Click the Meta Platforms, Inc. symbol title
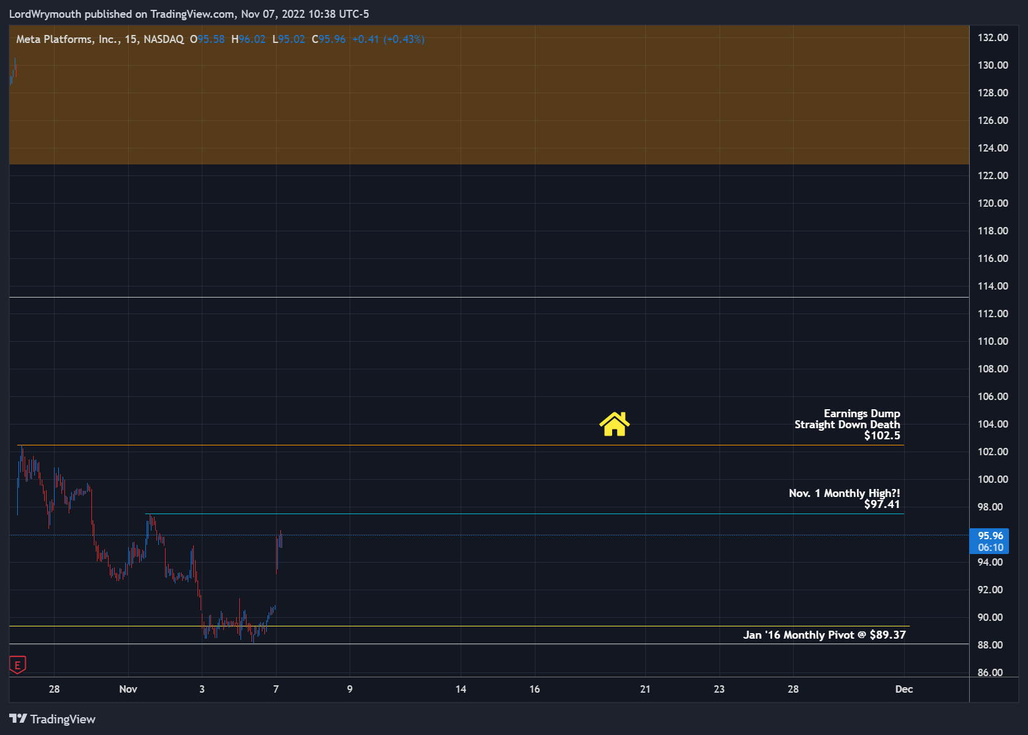The width and height of the screenshot is (1028, 735). pos(68,39)
